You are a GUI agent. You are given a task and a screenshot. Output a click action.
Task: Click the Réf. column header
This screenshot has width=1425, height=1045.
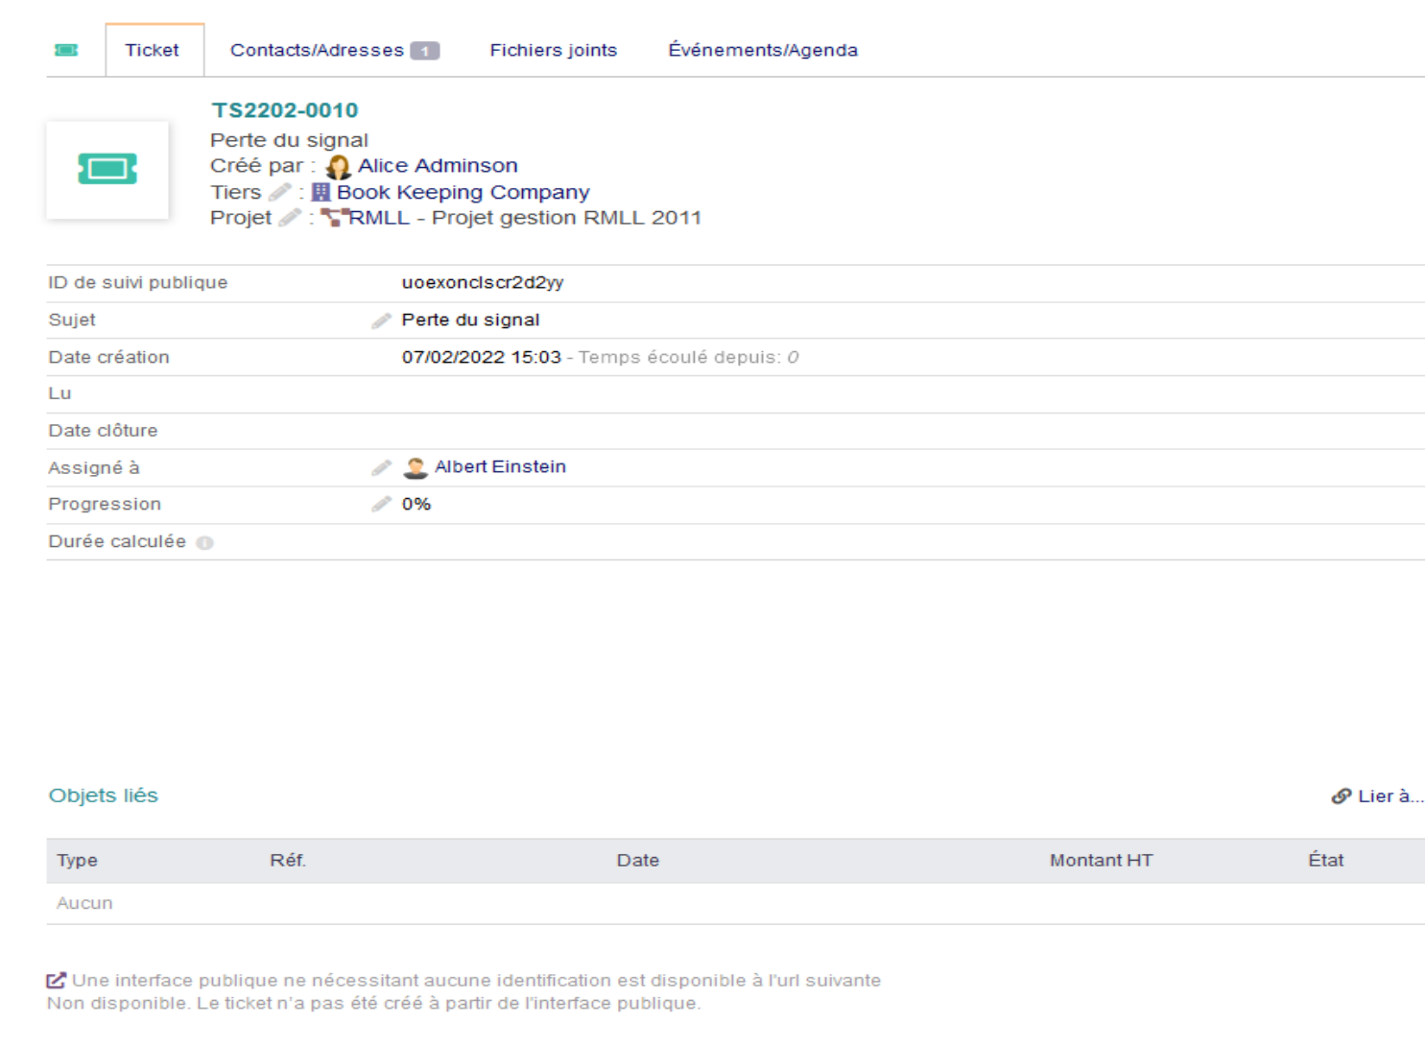point(288,861)
